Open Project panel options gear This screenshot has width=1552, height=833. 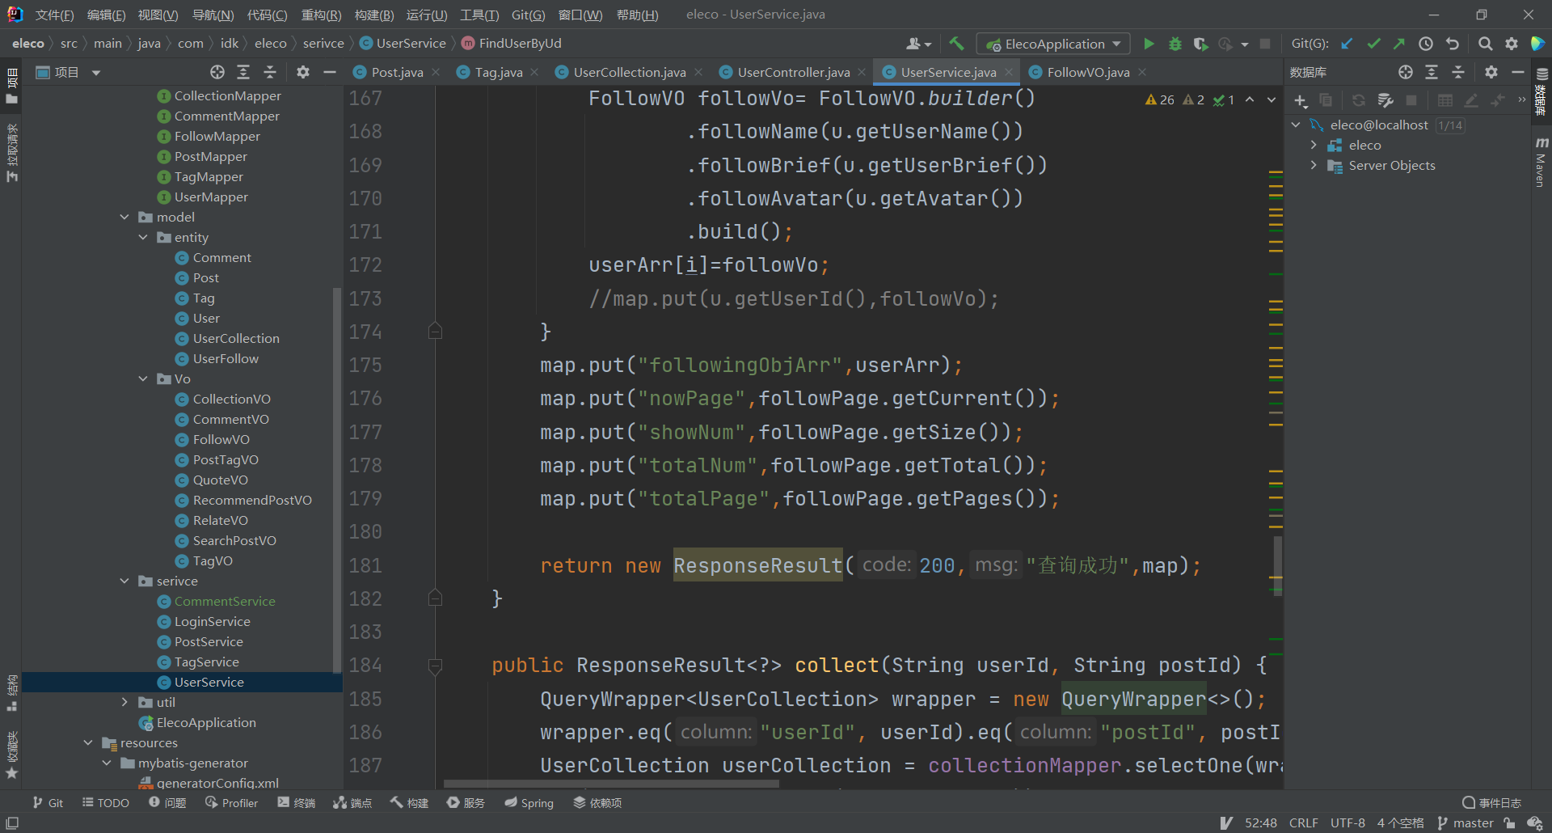click(303, 72)
